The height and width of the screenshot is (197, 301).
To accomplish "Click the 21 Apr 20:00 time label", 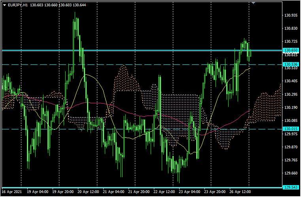I will pos(139,192).
